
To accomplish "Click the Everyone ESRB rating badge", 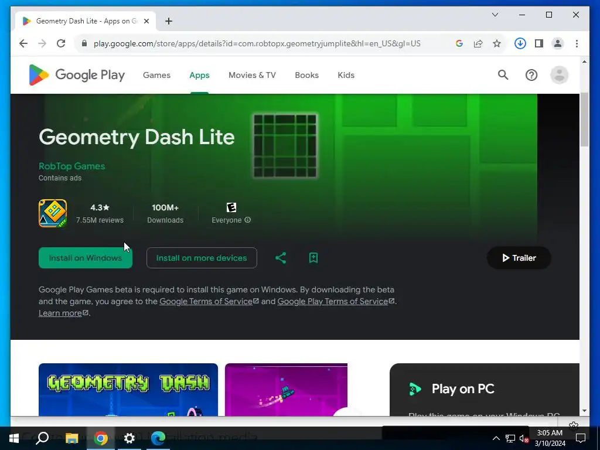I will (x=231, y=207).
